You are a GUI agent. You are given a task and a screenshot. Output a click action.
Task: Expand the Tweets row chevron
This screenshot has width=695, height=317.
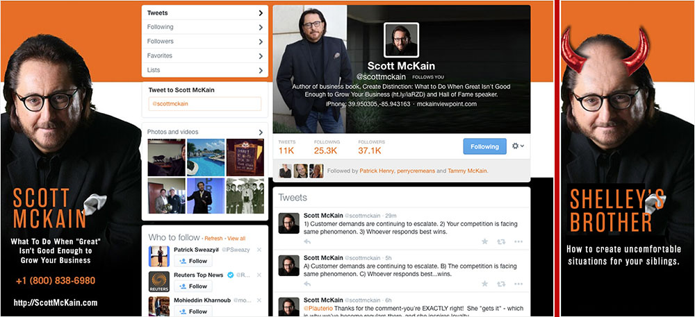(261, 12)
